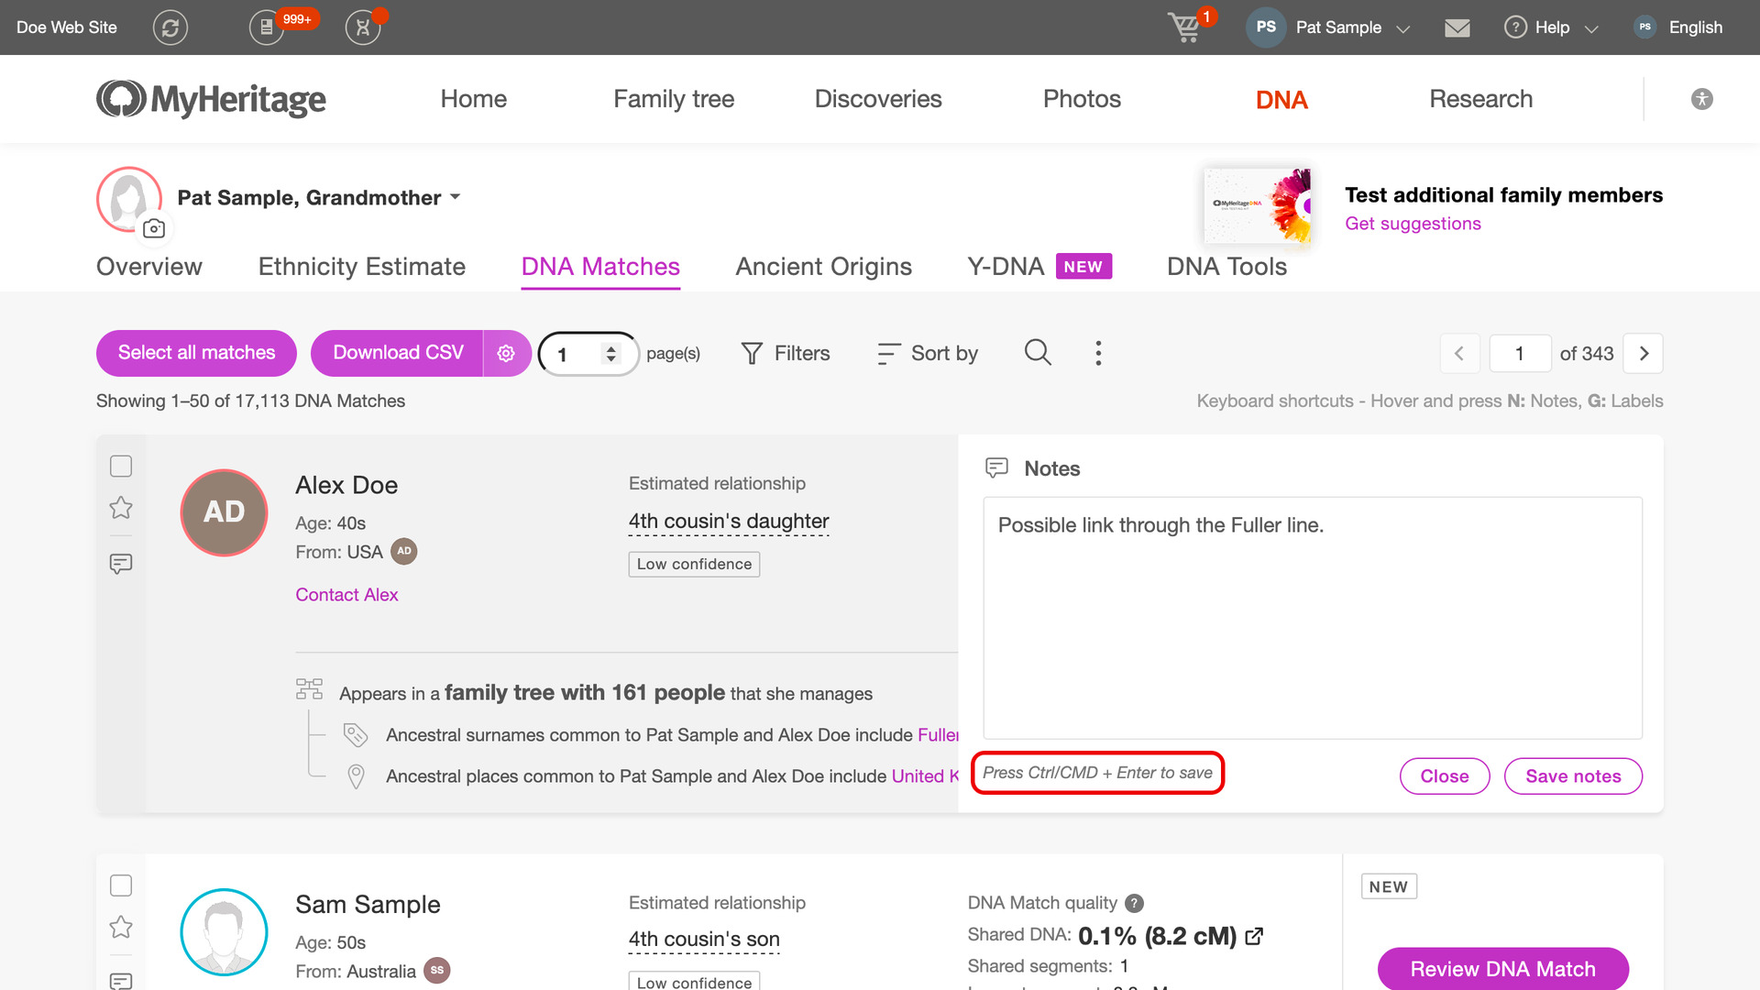The image size is (1760, 990).
Task: Open search magnifier for DNA matches
Action: (1038, 352)
